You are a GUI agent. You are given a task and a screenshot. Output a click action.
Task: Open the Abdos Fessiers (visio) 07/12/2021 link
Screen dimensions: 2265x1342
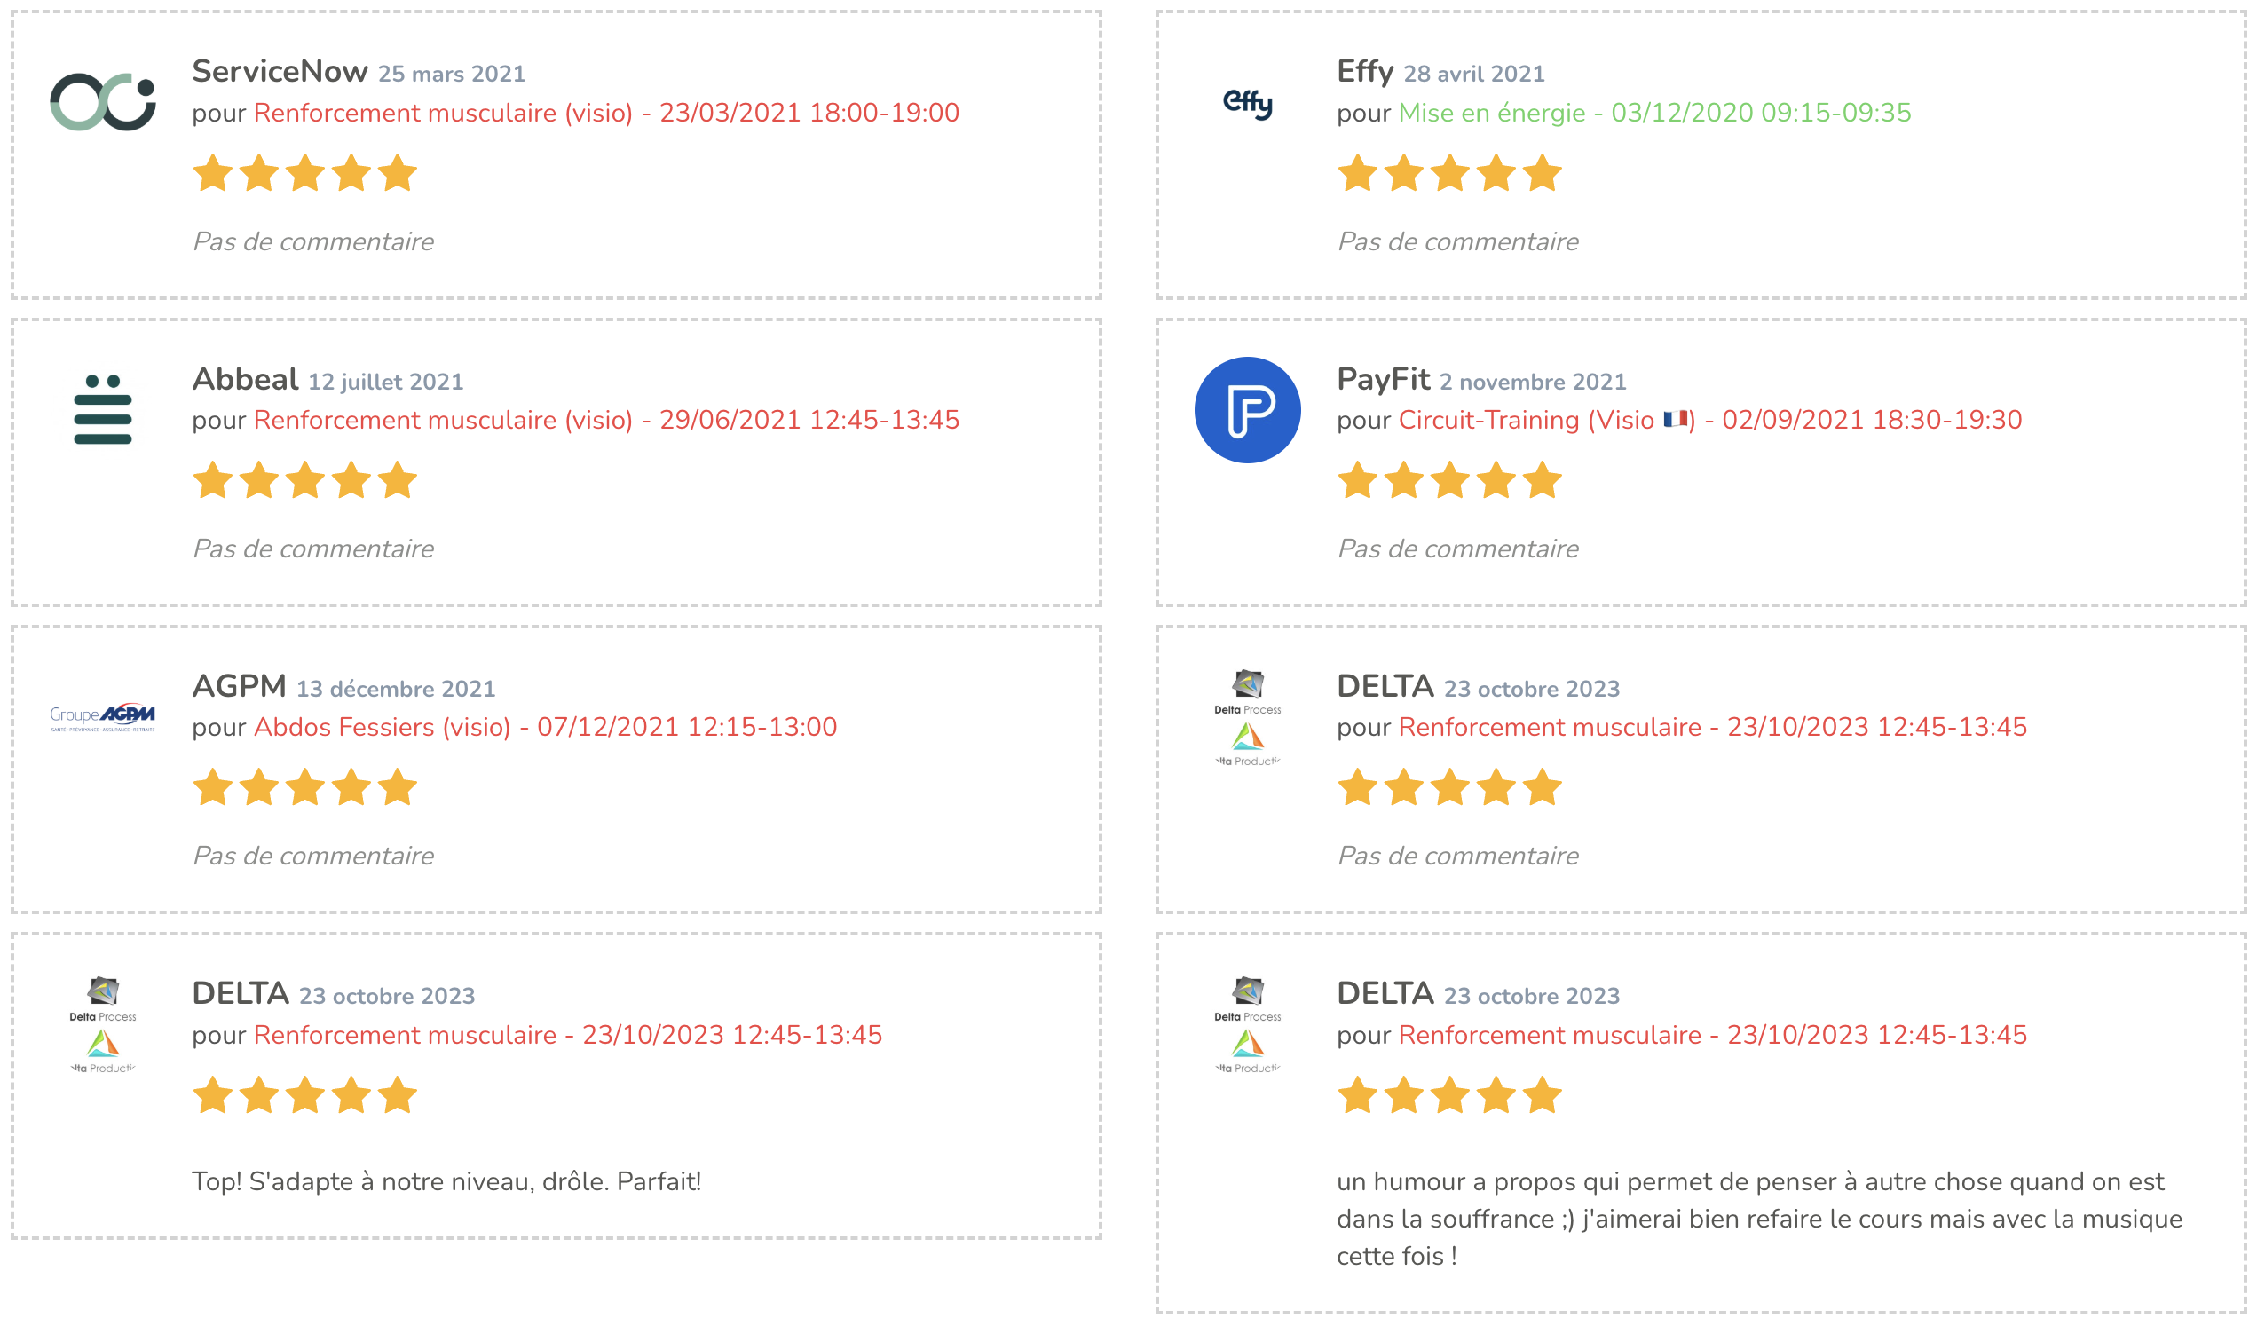[x=546, y=728]
